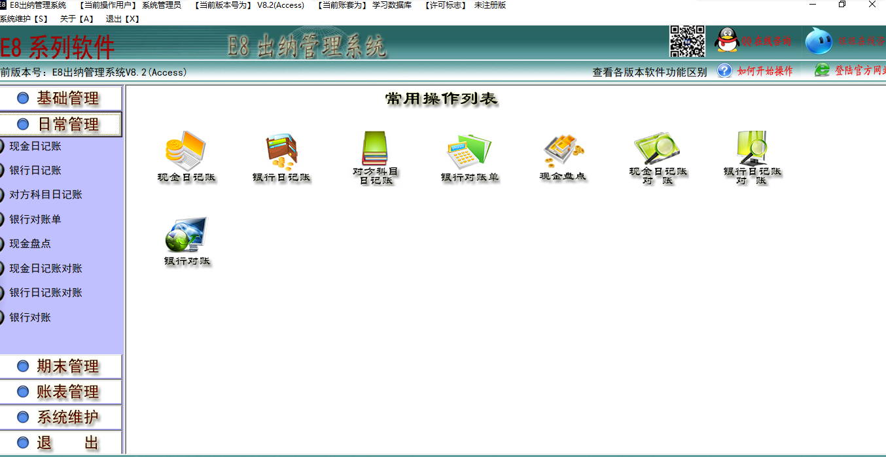Viewport: 886px width, 457px height.
Task: Click 查看各版本软件功能区别 link
Action: [649, 72]
